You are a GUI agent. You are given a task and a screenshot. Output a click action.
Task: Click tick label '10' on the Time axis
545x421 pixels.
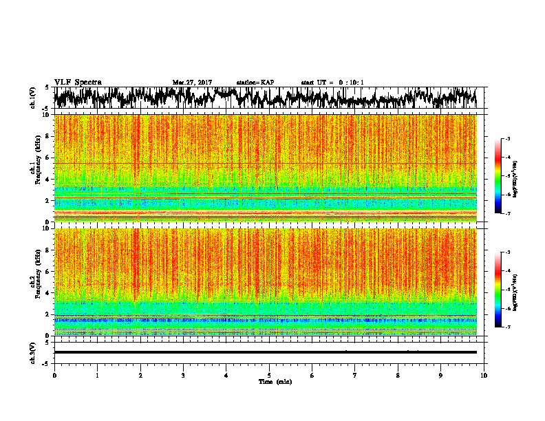coord(484,376)
